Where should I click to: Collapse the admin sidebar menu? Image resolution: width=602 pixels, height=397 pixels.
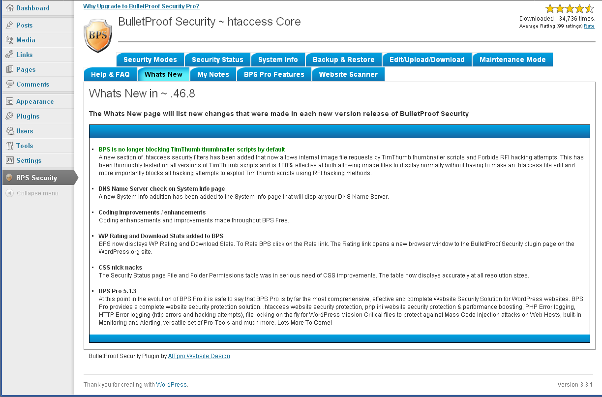coord(37,193)
